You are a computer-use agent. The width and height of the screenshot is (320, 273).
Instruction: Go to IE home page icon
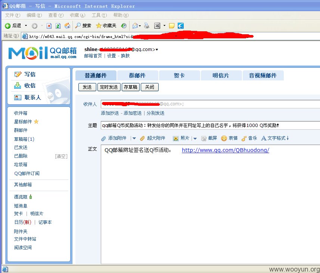(67, 25)
